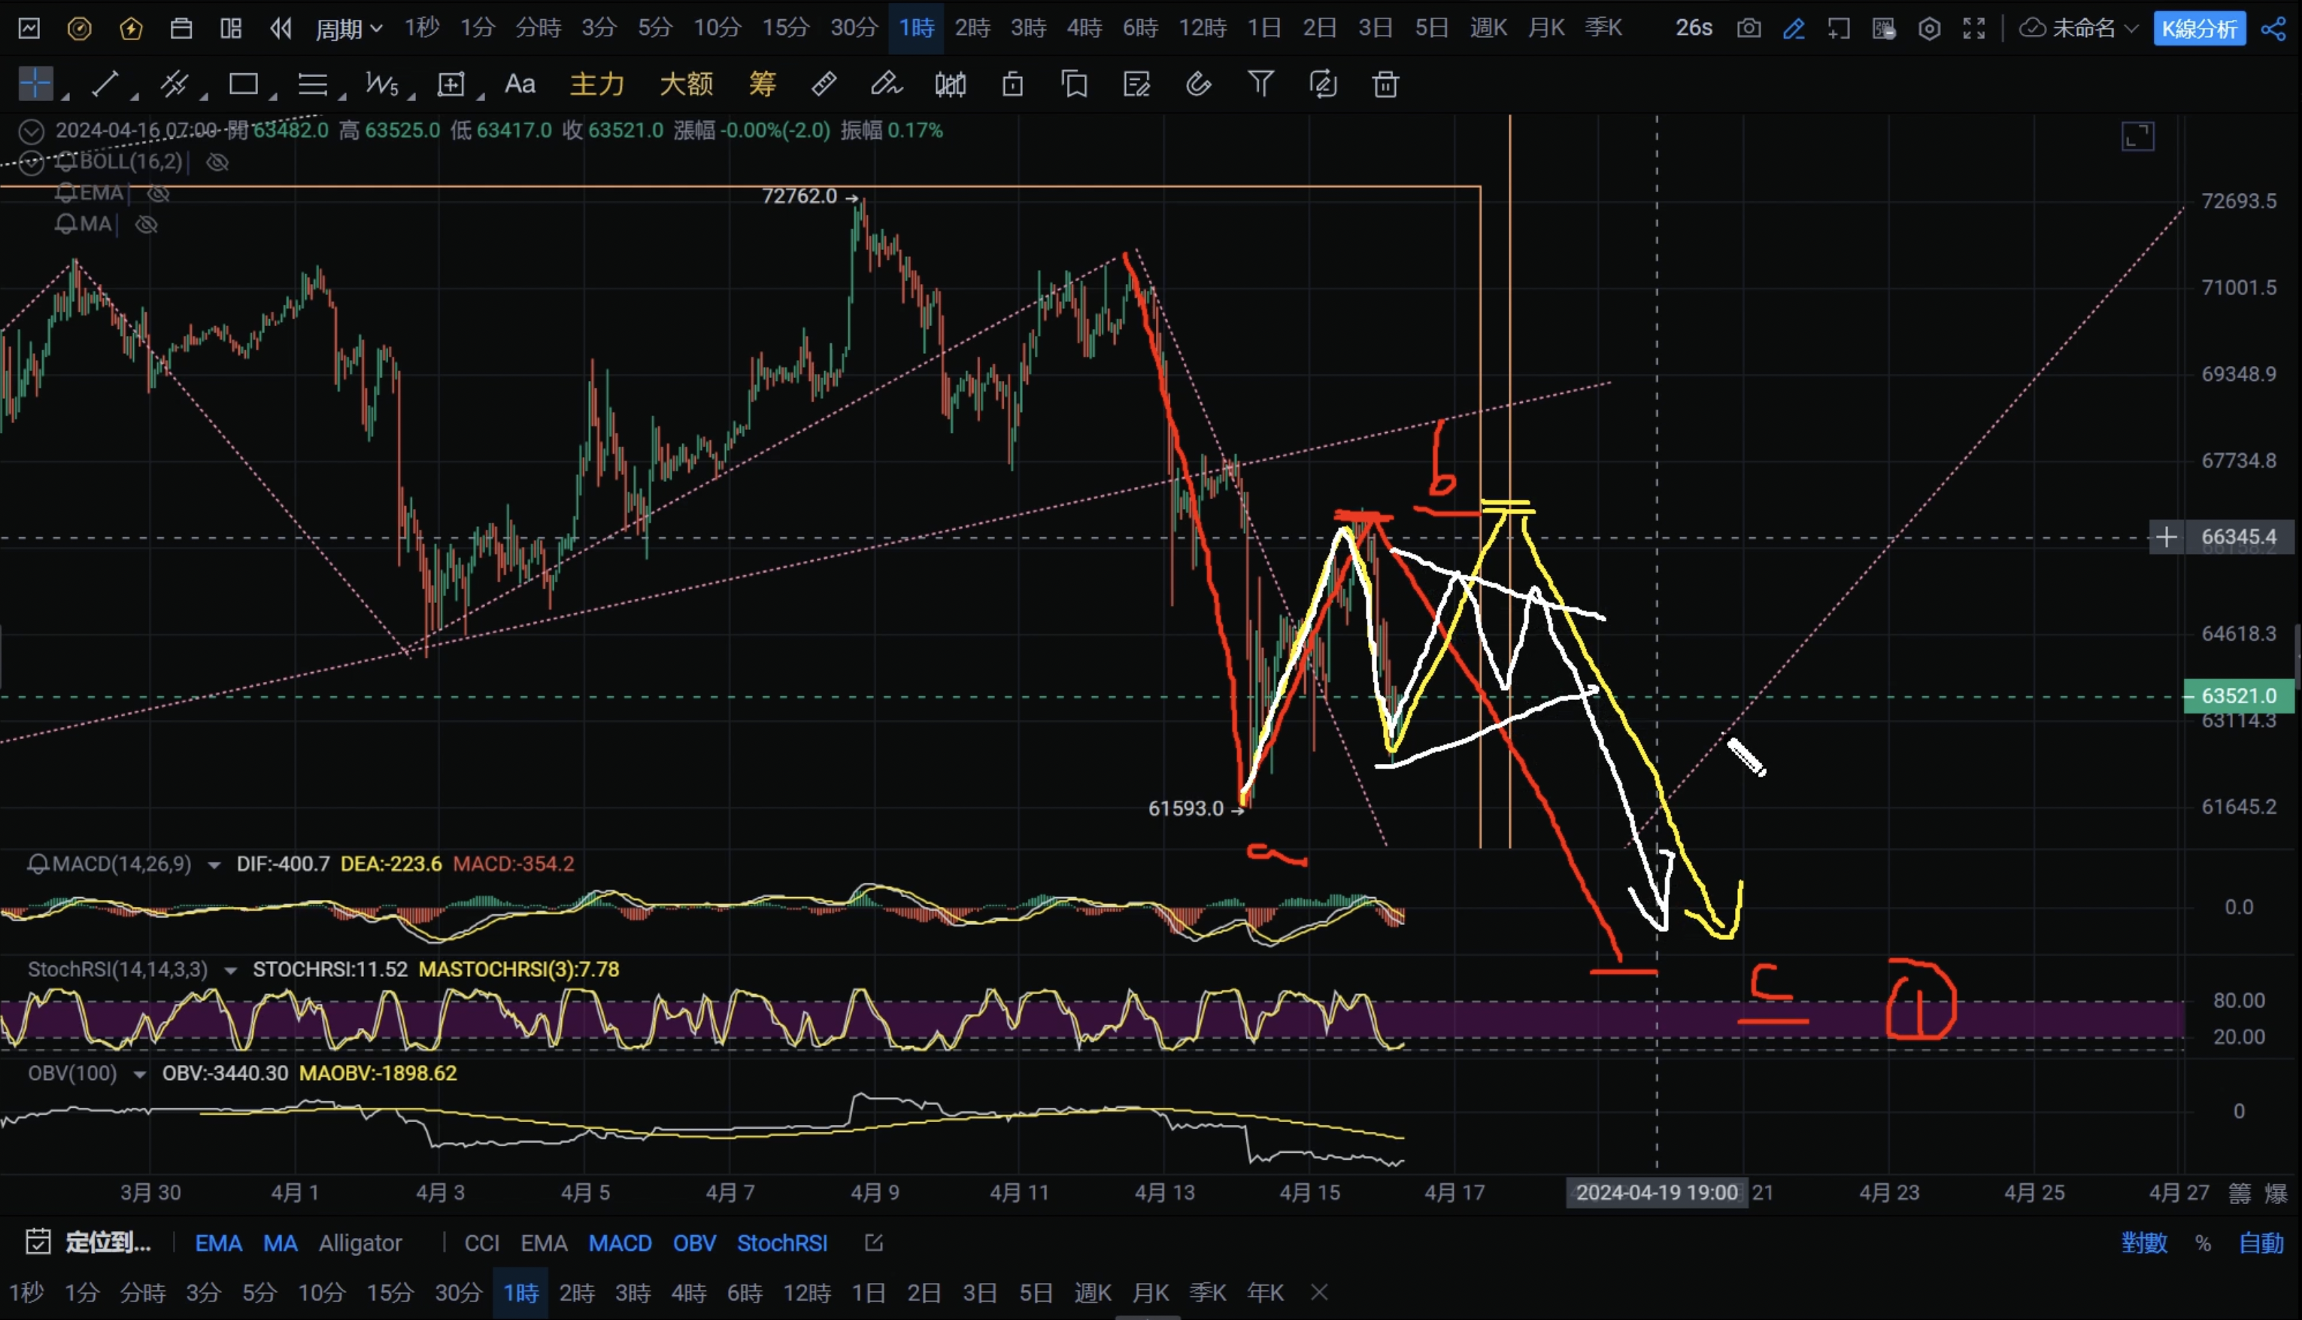Viewport: 2302px width, 1320px height.
Task: Switch to 週K timeframe in top bar
Action: click(x=1489, y=28)
